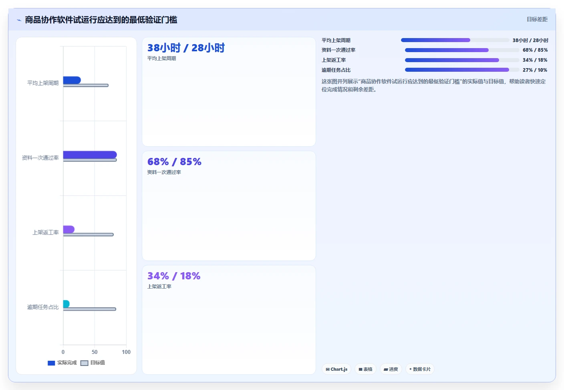Click the gray target bar for 逾期任务占比
This screenshot has width=564, height=390.
click(x=90, y=309)
